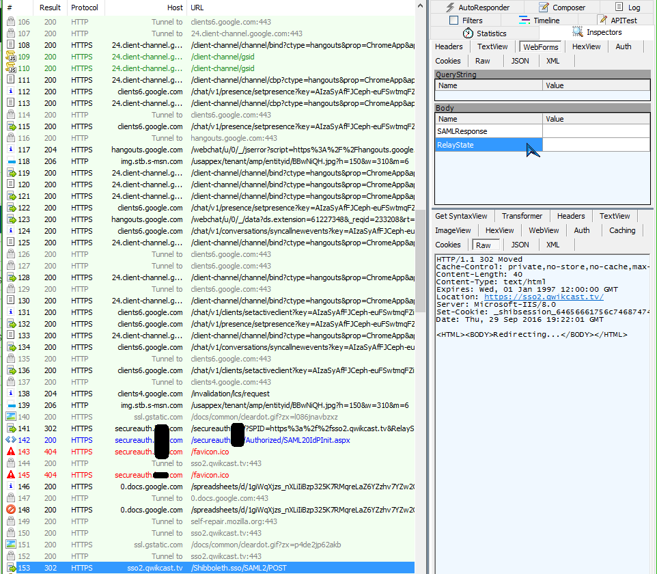Switch to response Caching tab
Image resolution: width=657 pixels, height=574 pixels.
tap(622, 230)
